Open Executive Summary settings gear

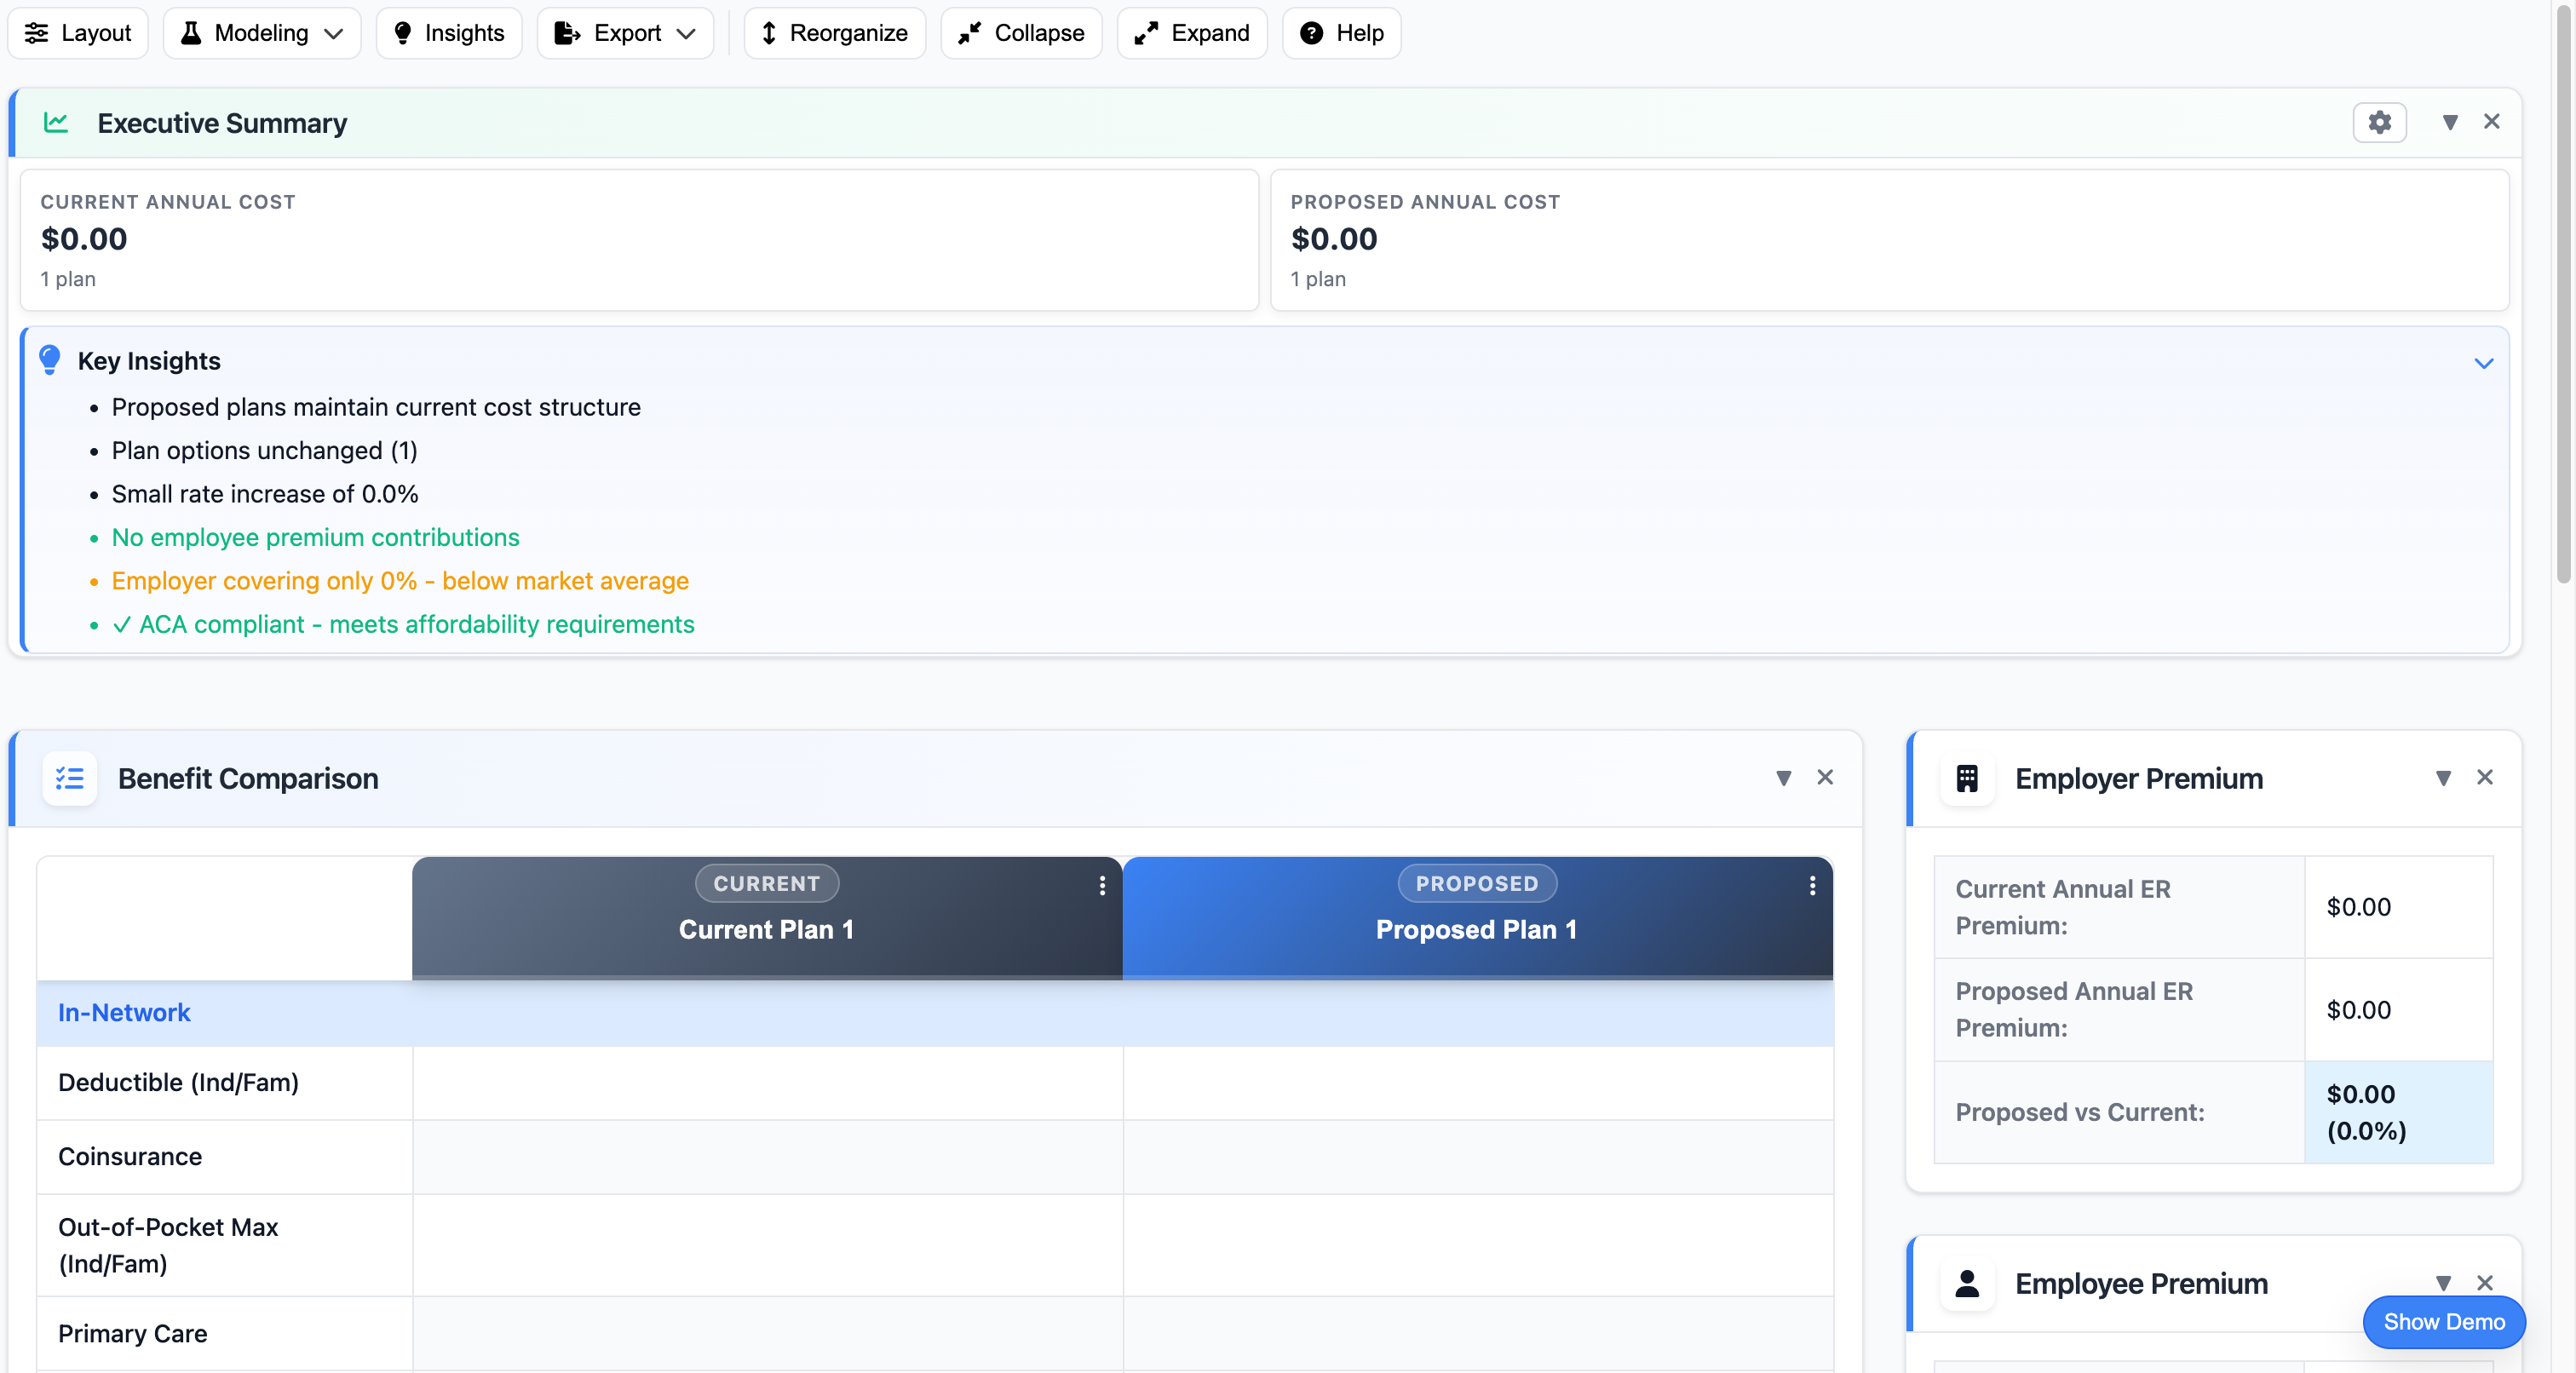[2379, 122]
